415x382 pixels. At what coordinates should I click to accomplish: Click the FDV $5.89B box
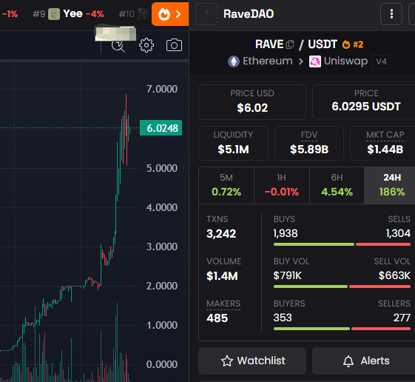(x=309, y=143)
